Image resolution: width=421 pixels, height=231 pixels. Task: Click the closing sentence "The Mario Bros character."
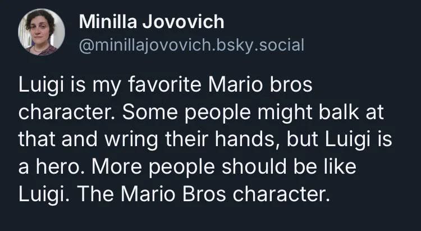coord(203,194)
